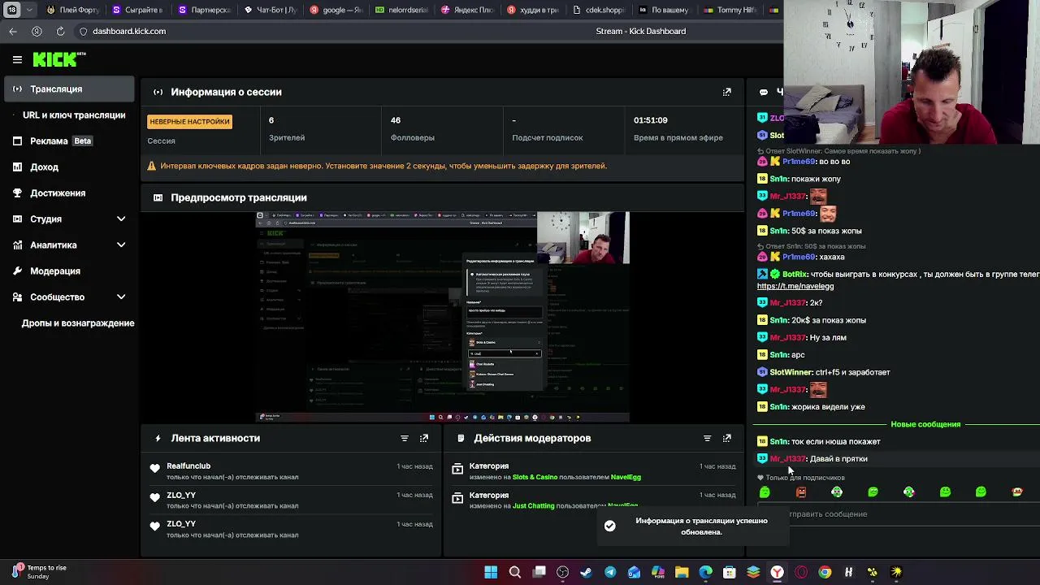Open OBS Studio from the taskbar
The height and width of the screenshot is (585, 1040).
pos(562,572)
